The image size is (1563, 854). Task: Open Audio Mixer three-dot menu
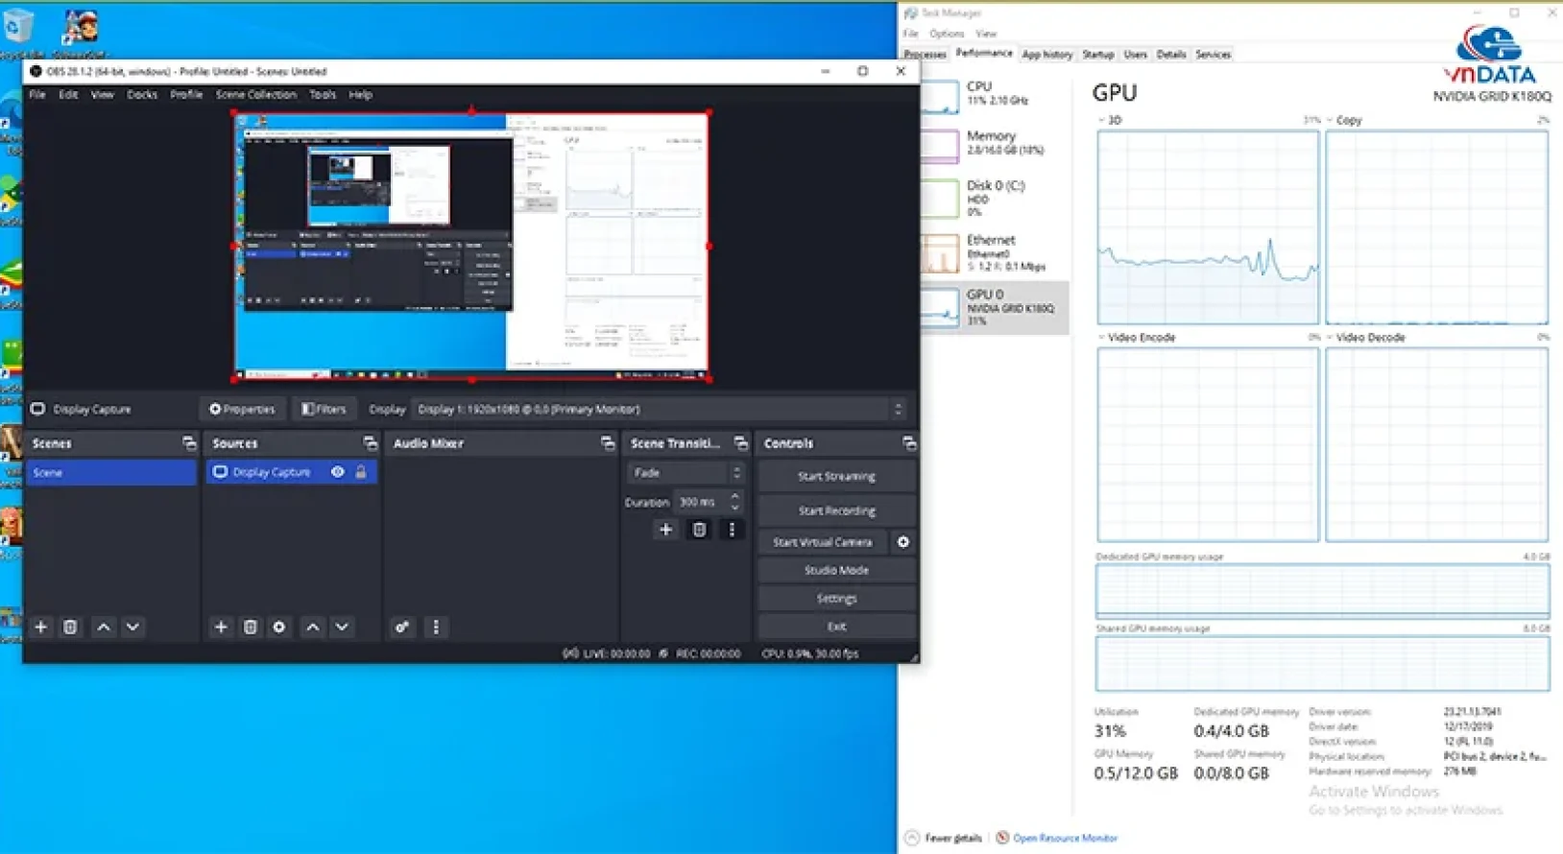point(436,627)
